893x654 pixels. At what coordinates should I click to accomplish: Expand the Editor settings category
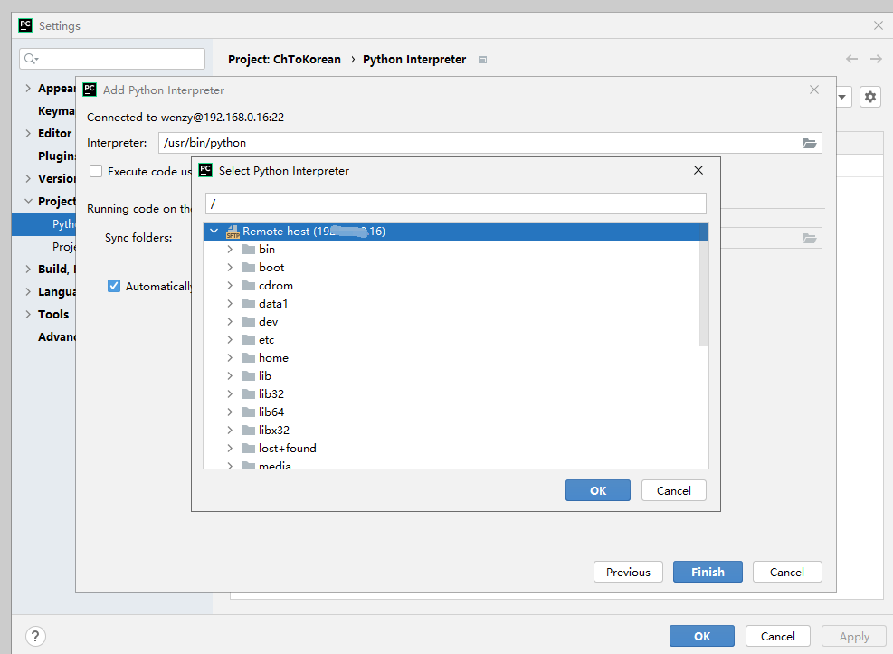click(28, 133)
